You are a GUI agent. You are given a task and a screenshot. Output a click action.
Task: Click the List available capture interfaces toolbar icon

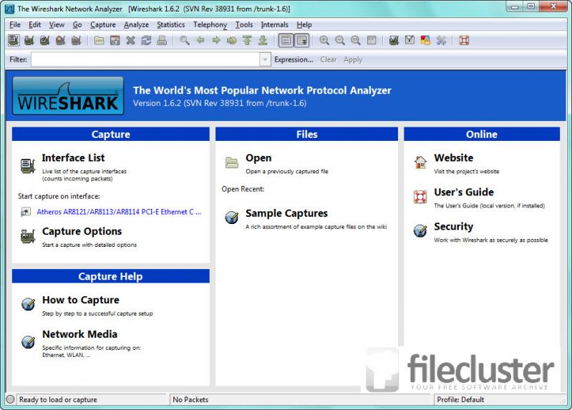[14, 40]
